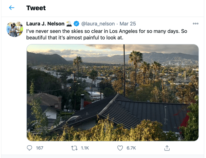
Task: Go back using the blue arrow
Action: point(12,8)
